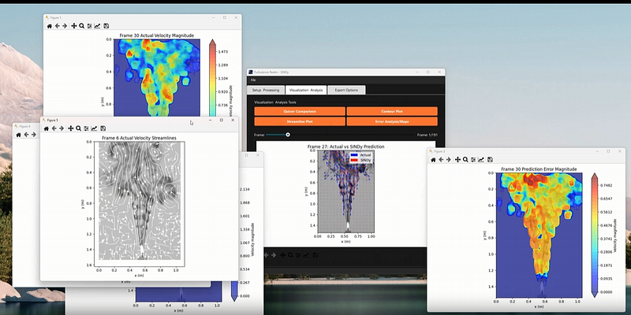The height and width of the screenshot is (315, 631).
Task: Activate Zoom tool in Figure 5 toolbar
Action: coord(78,128)
